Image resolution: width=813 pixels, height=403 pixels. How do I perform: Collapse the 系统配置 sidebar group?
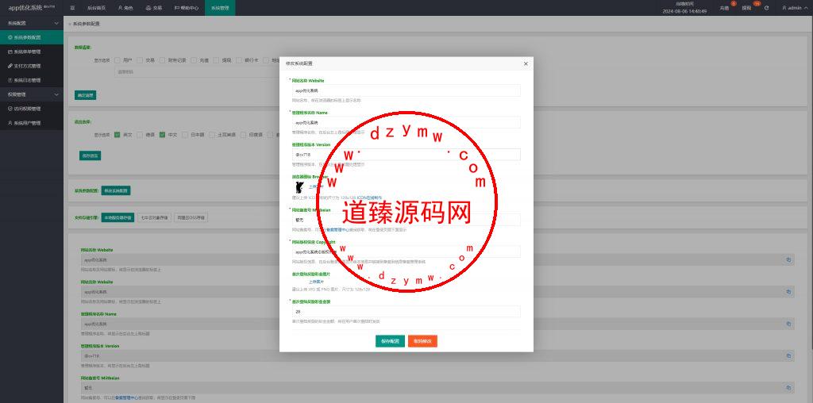[x=32, y=23]
